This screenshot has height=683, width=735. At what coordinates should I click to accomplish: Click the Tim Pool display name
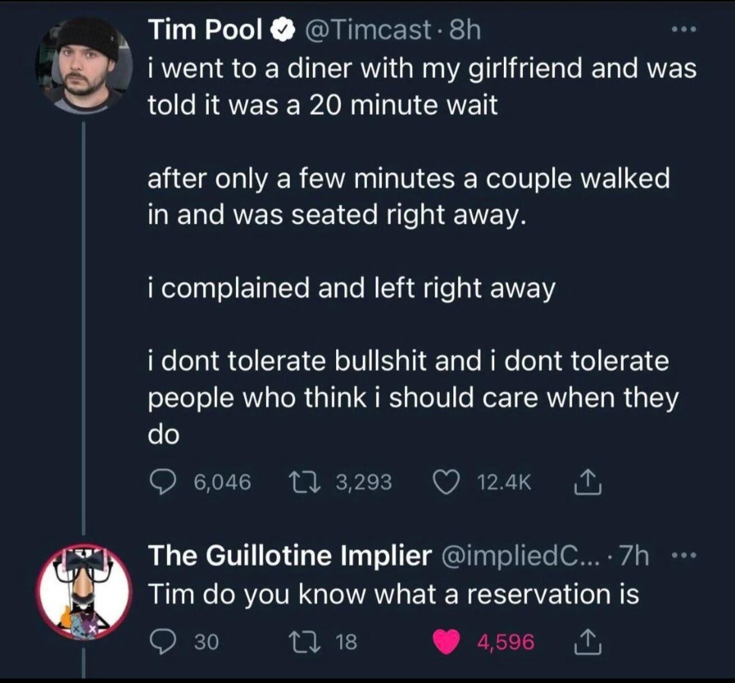pos(205,30)
